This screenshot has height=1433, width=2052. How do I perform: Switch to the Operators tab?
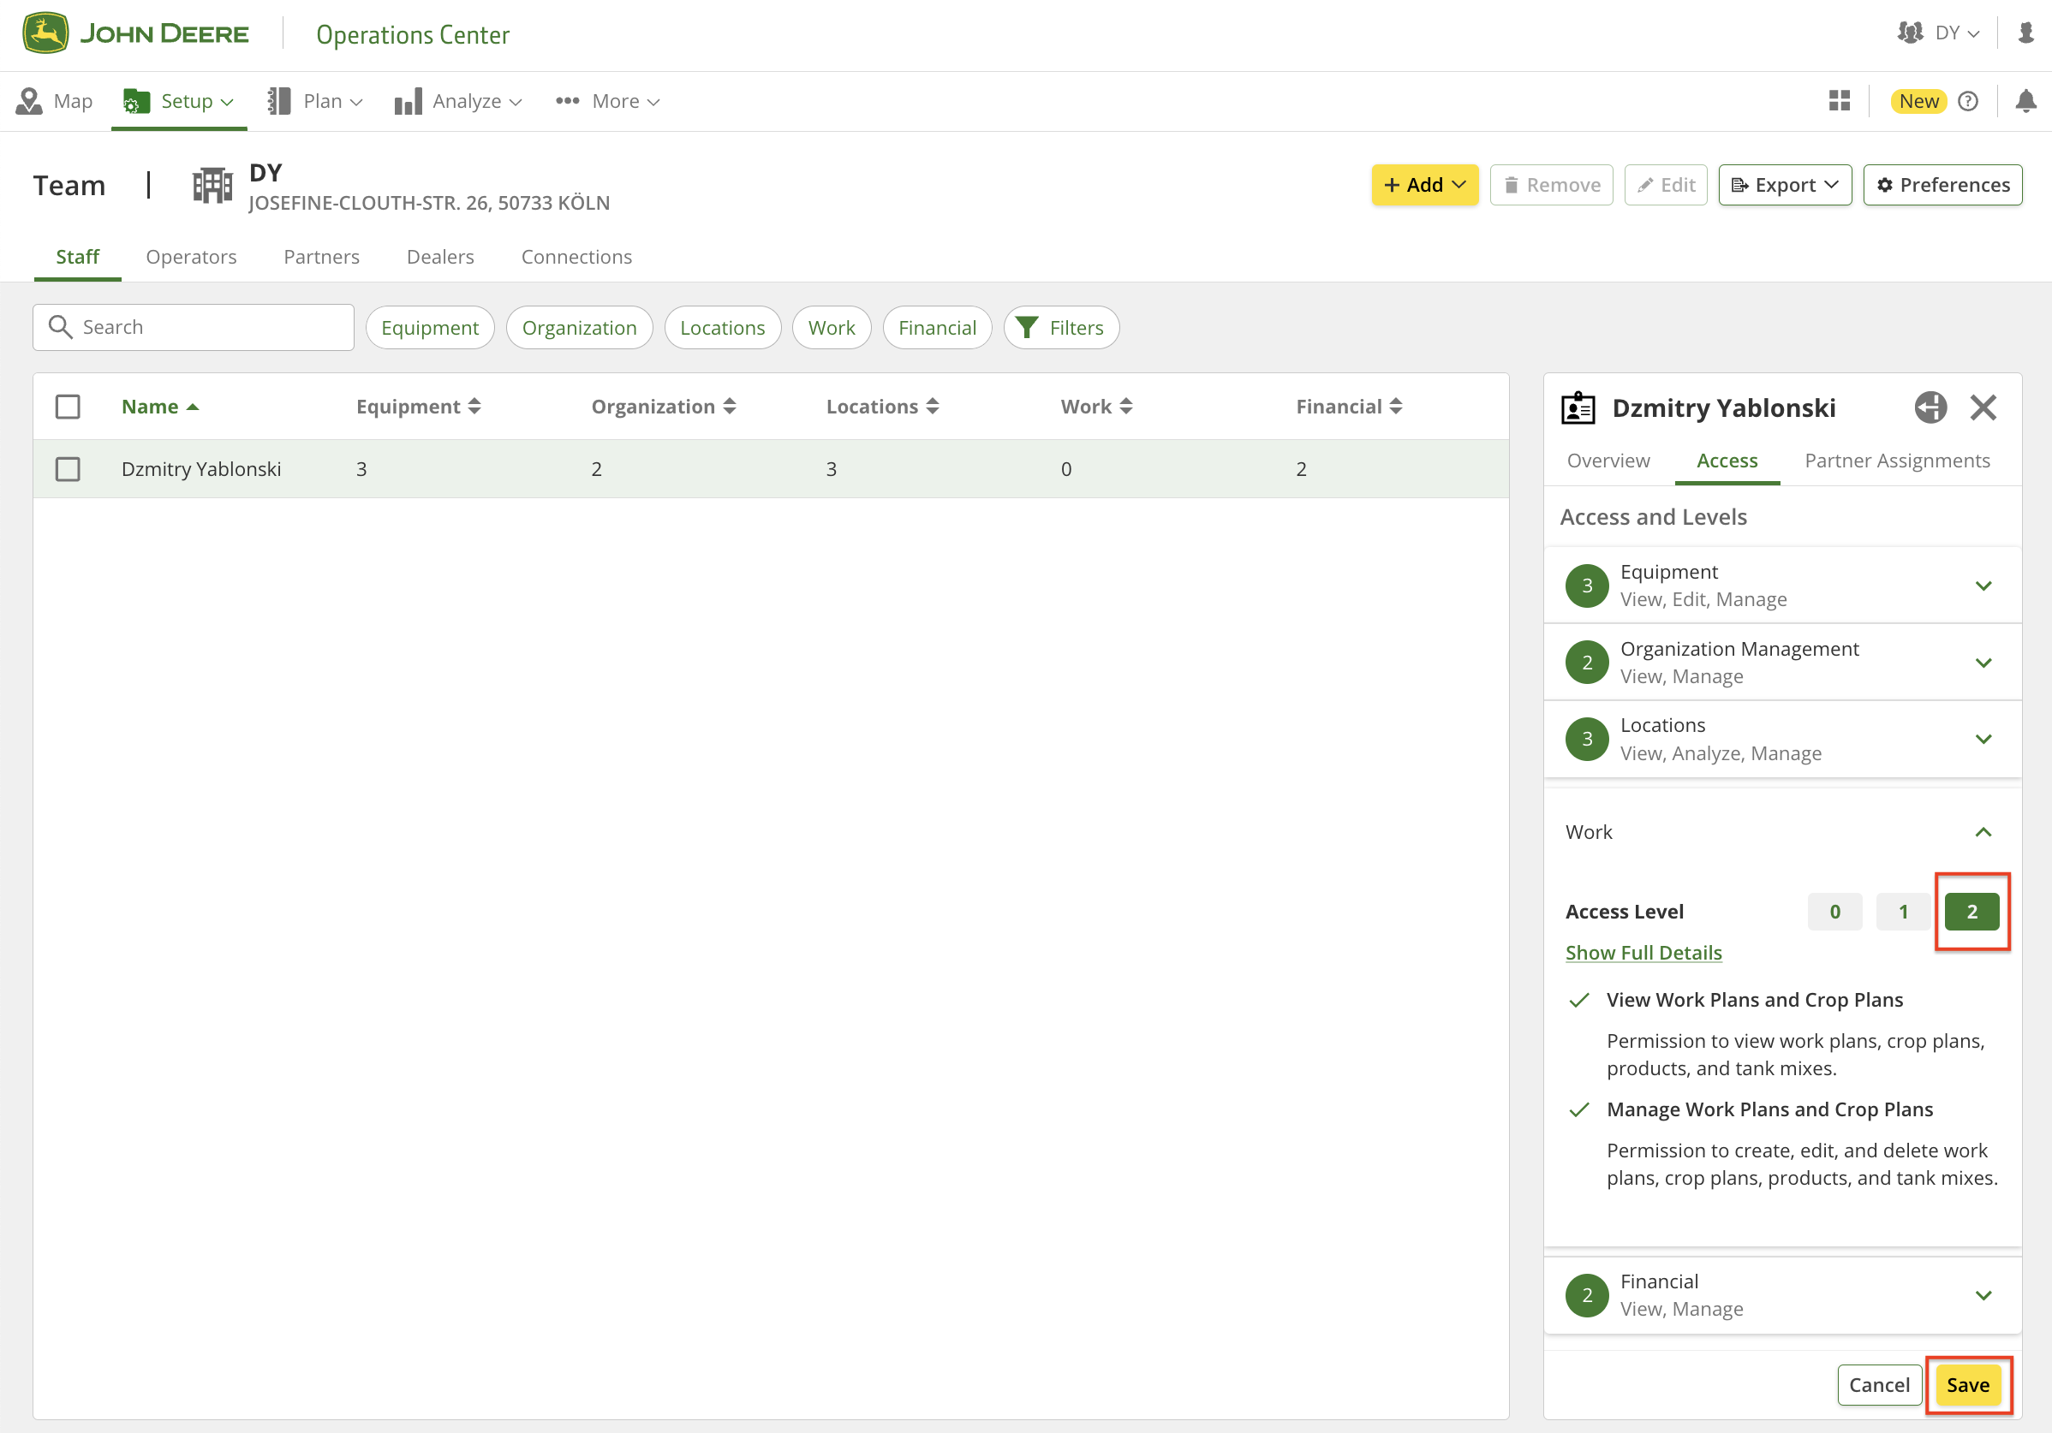[191, 258]
